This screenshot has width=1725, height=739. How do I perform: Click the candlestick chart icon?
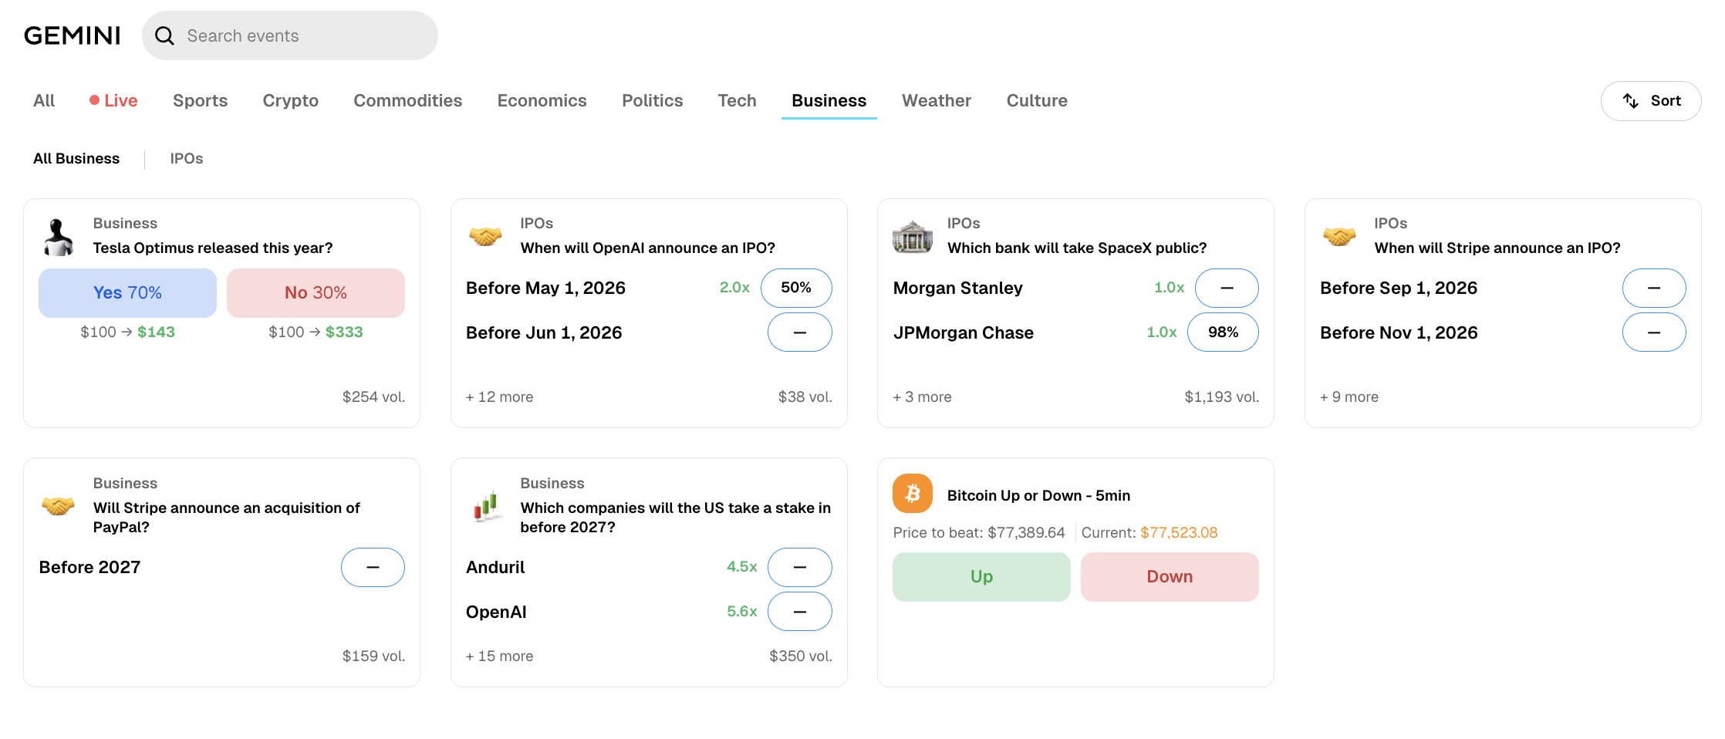(487, 506)
